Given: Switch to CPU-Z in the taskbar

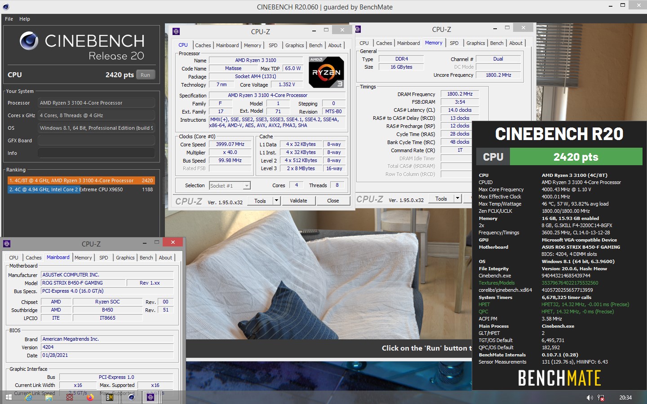Looking at the screenshot, I should point(151,397).
